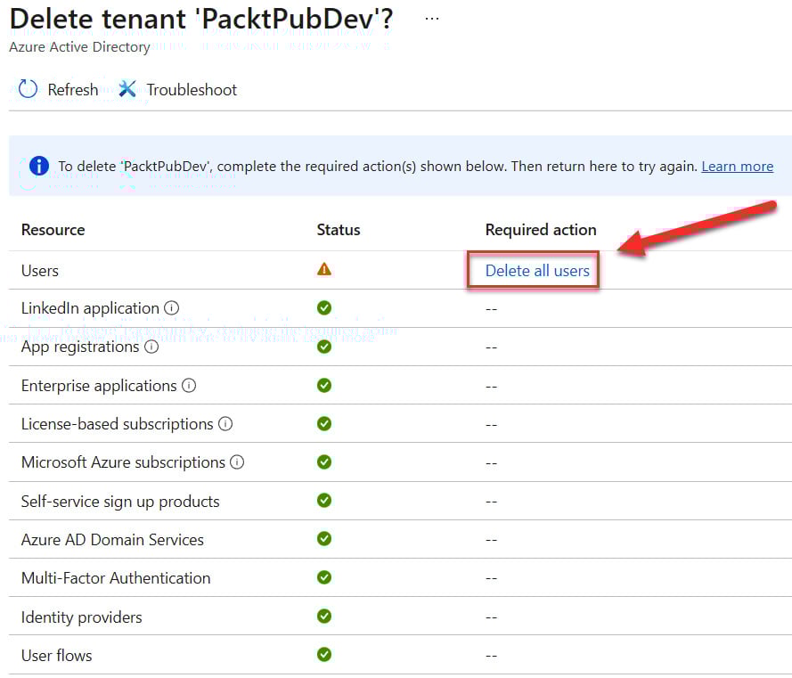792x678 pixels.
Task: Click green check for User flows
Action: pyautogui.click(x=324, y=654)
